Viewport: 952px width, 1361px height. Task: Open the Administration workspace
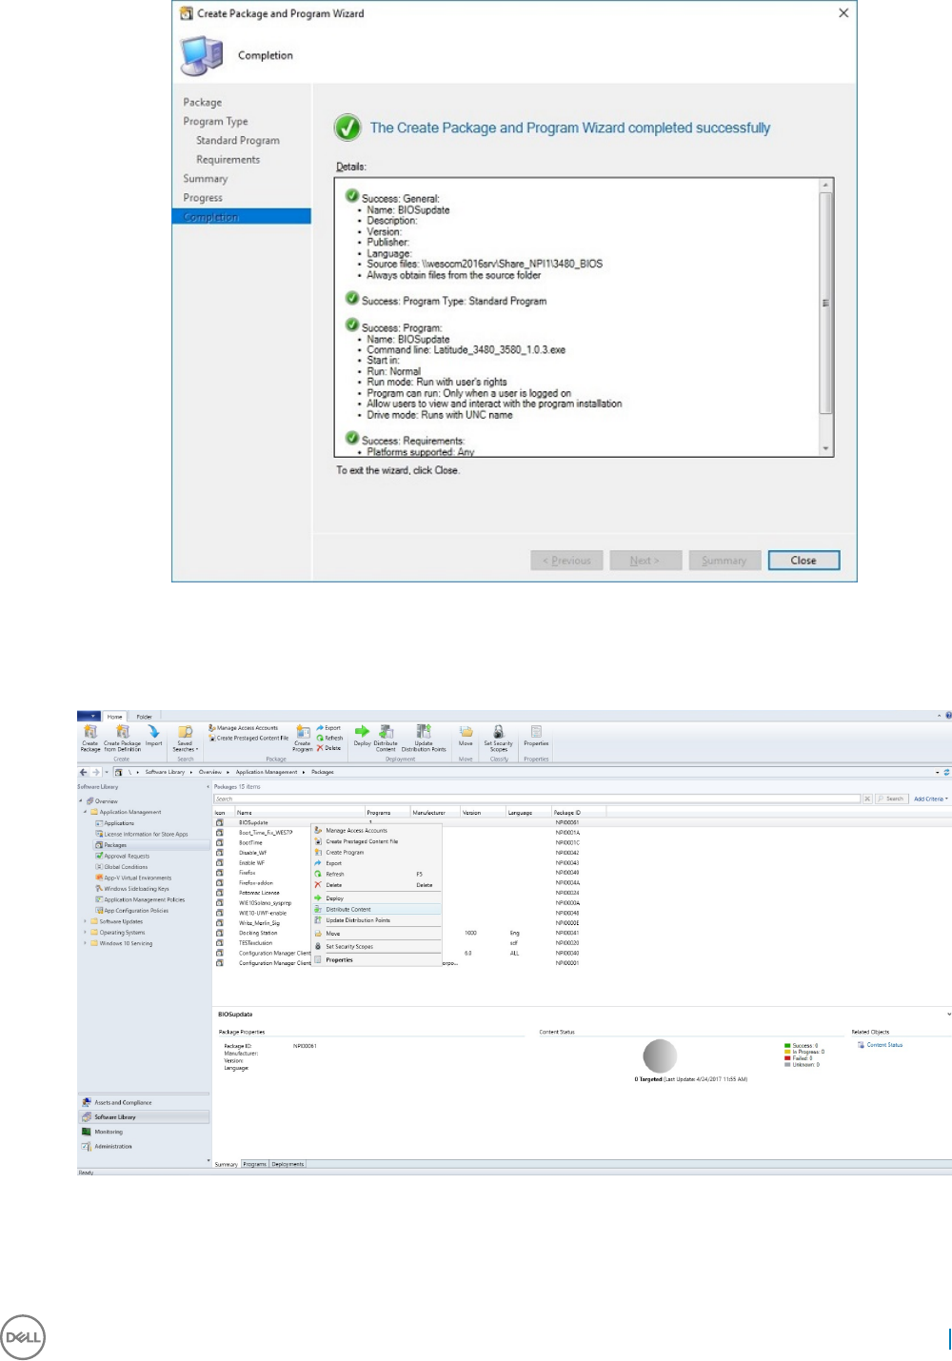point(144,1146)
